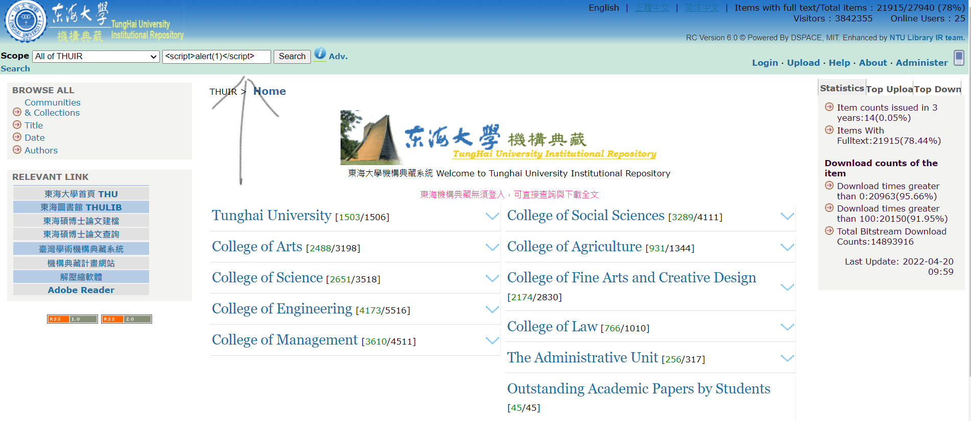
Task: Open the Login link
Action: [x=765, y=63]
